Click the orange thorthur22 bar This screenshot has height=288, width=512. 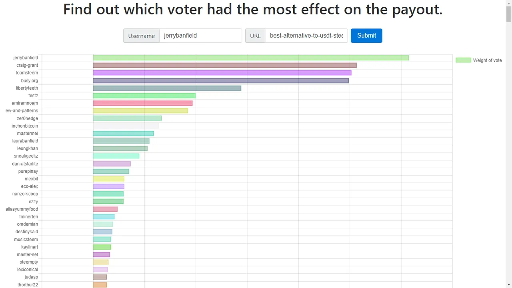[100, 285]
